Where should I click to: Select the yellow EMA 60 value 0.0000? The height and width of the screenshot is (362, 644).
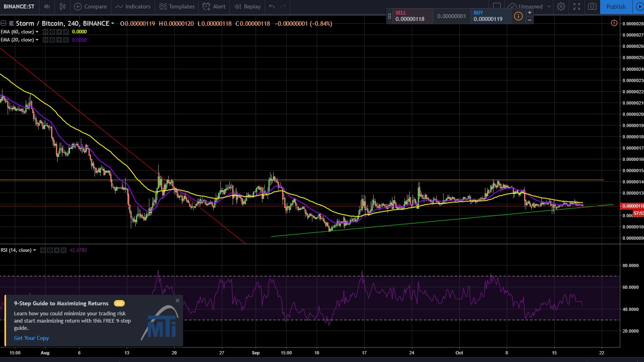tap(79, 32)
